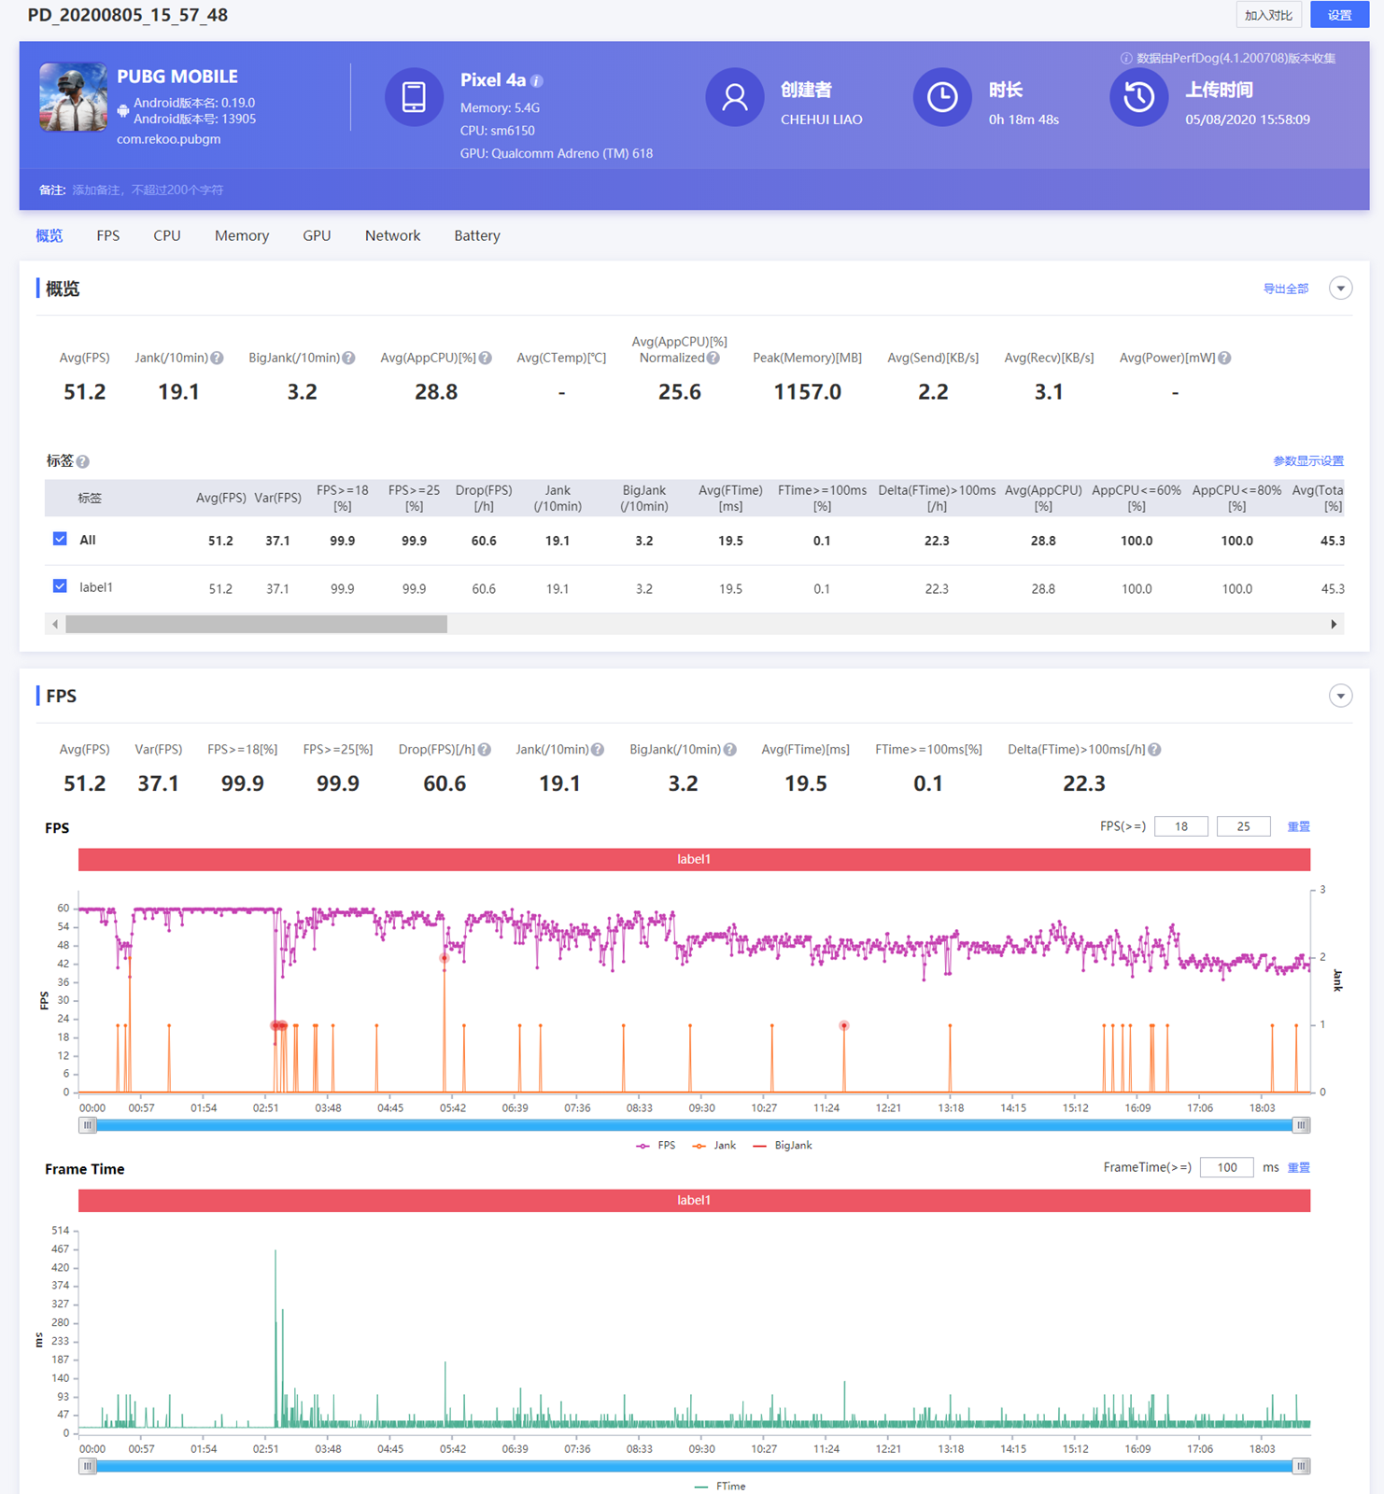The height and width of the screenshot is (1494, 1384).
Task: Click the info icon next to Pixel 4a
Action: [x=537, y=81]
